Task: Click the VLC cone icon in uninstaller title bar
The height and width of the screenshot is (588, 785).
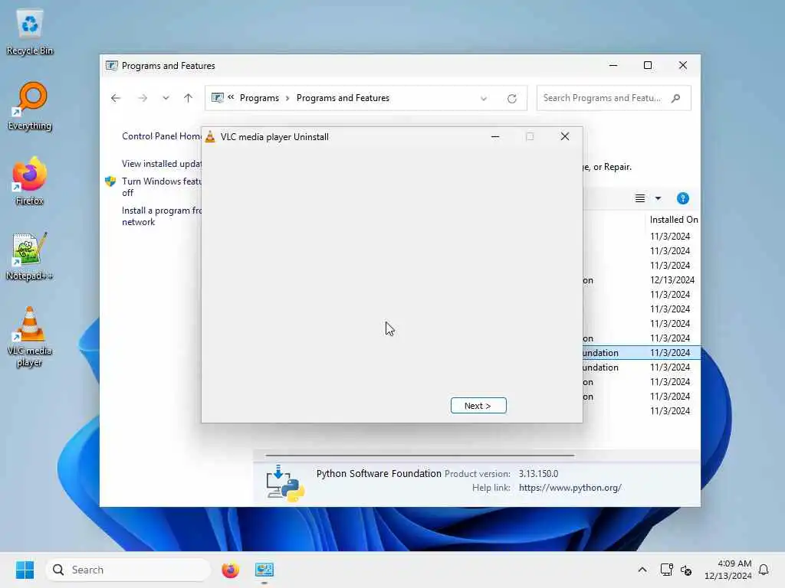Action: (210, 136)
